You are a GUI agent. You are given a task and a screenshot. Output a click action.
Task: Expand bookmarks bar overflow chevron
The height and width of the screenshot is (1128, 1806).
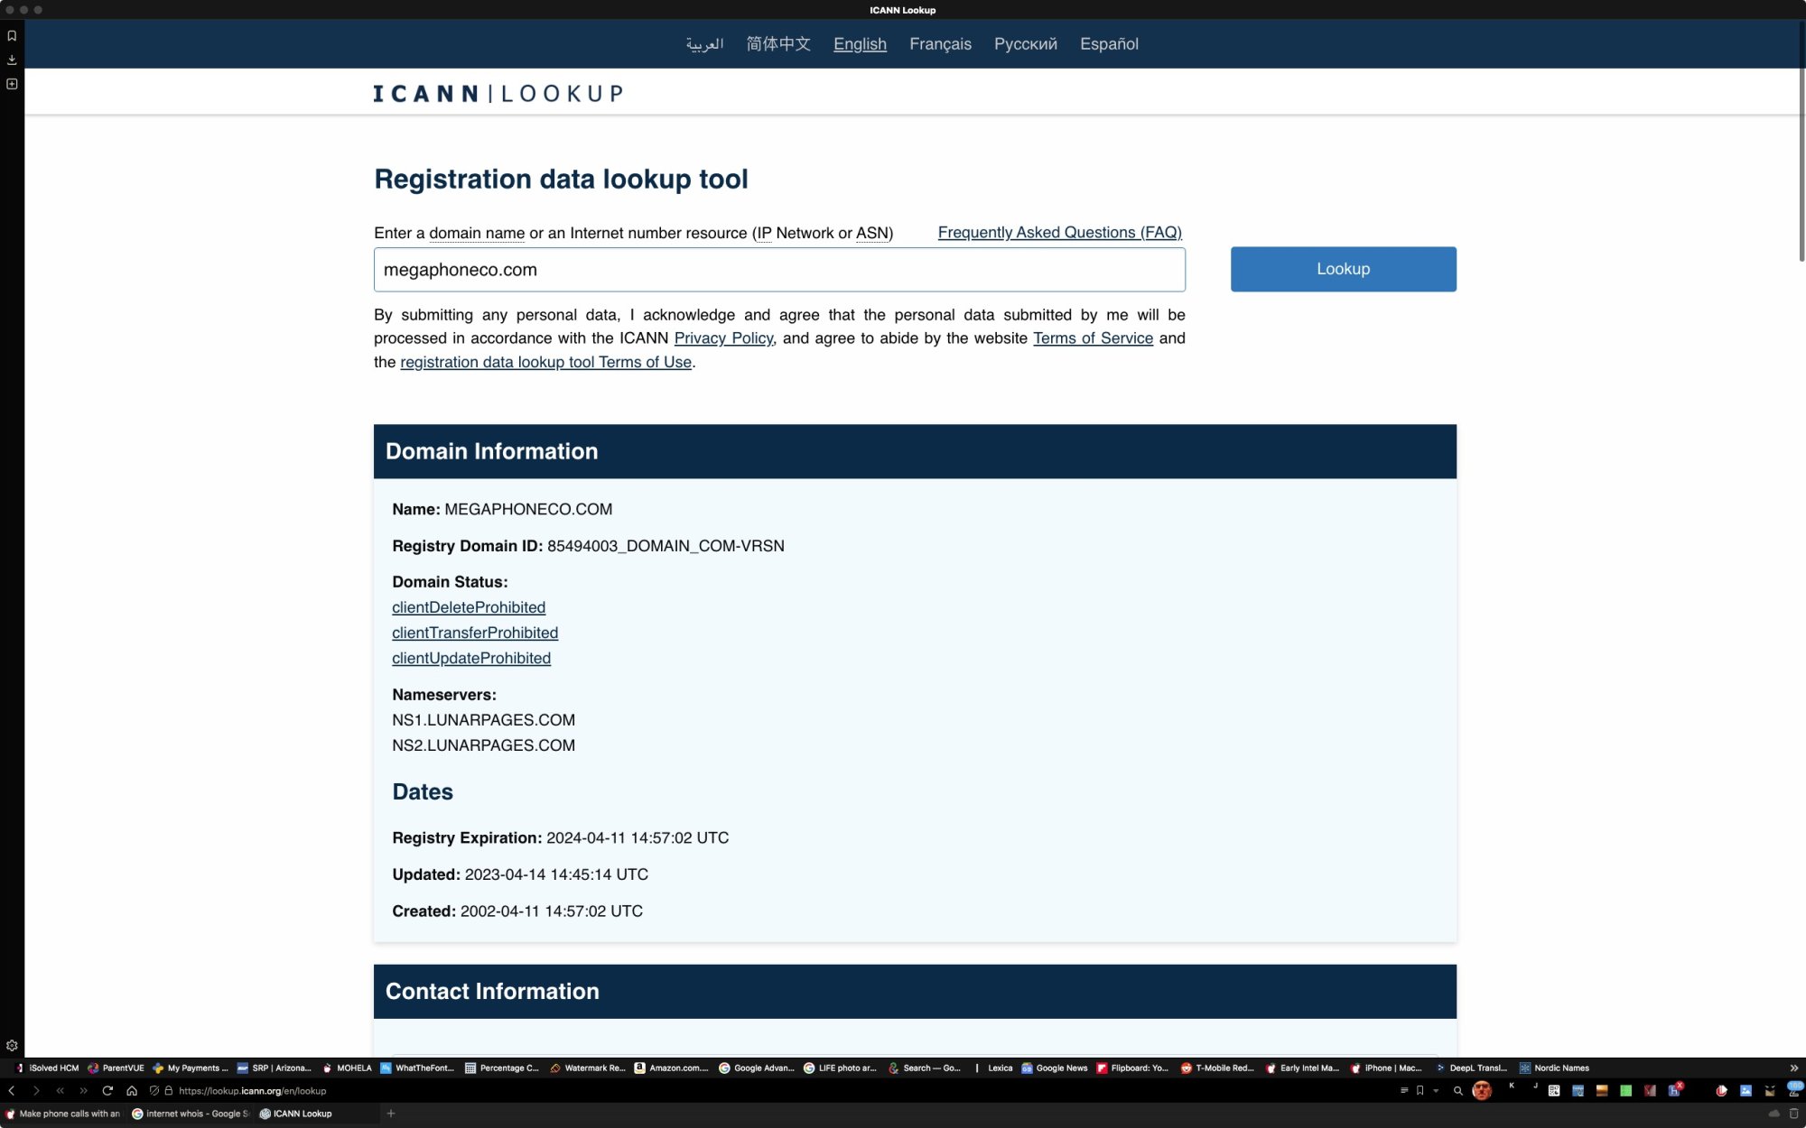1793,1068
